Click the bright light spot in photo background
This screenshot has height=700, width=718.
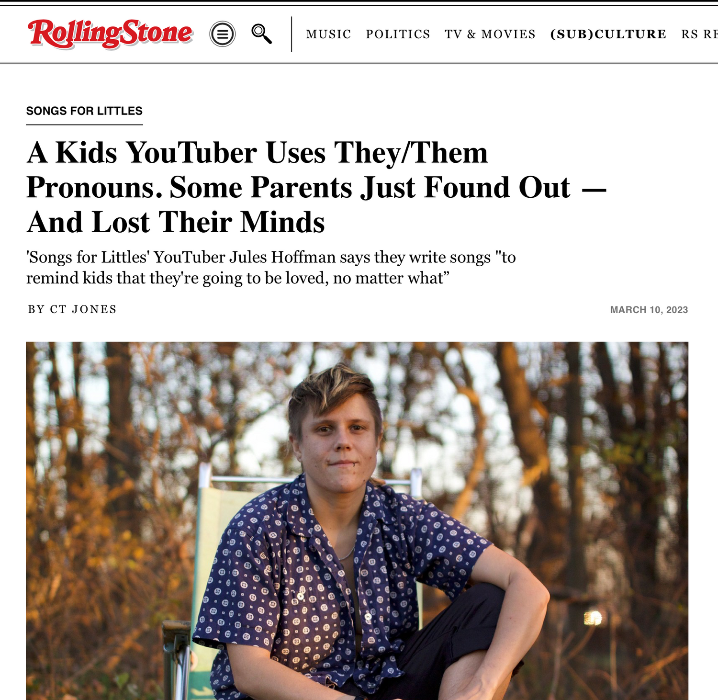(x=593, y=618)
